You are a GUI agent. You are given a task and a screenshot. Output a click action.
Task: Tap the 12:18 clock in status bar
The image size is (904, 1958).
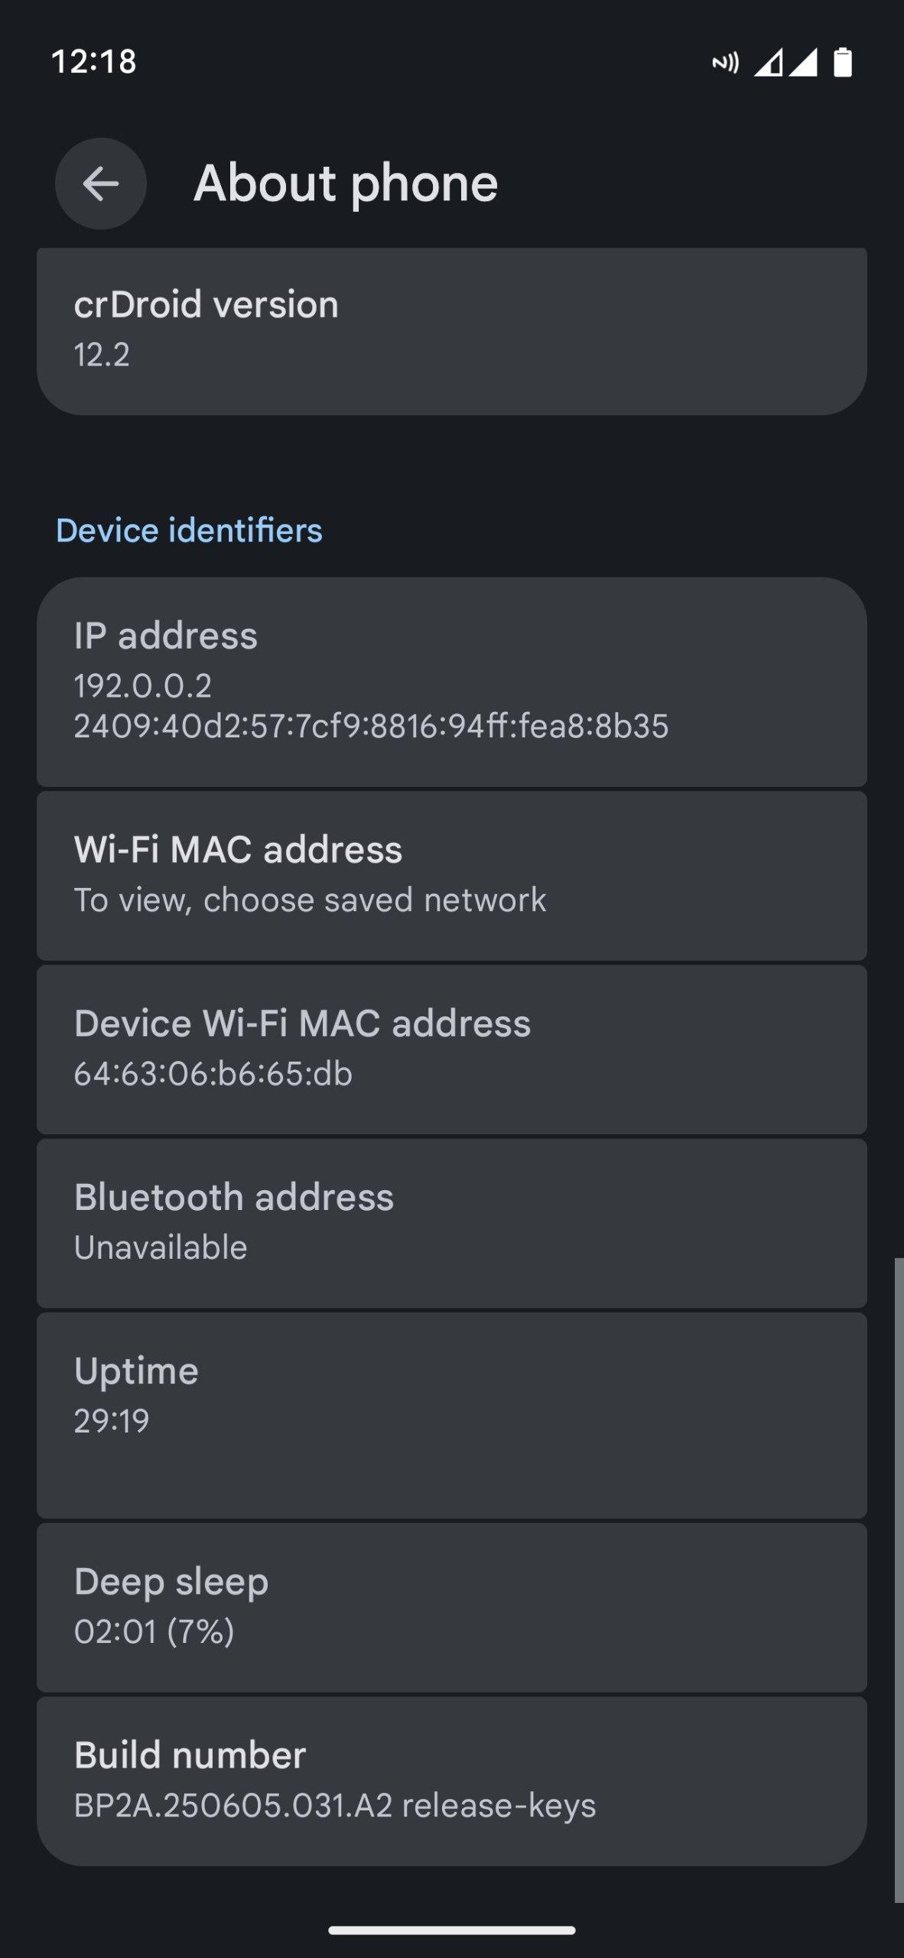coord(93,61)
